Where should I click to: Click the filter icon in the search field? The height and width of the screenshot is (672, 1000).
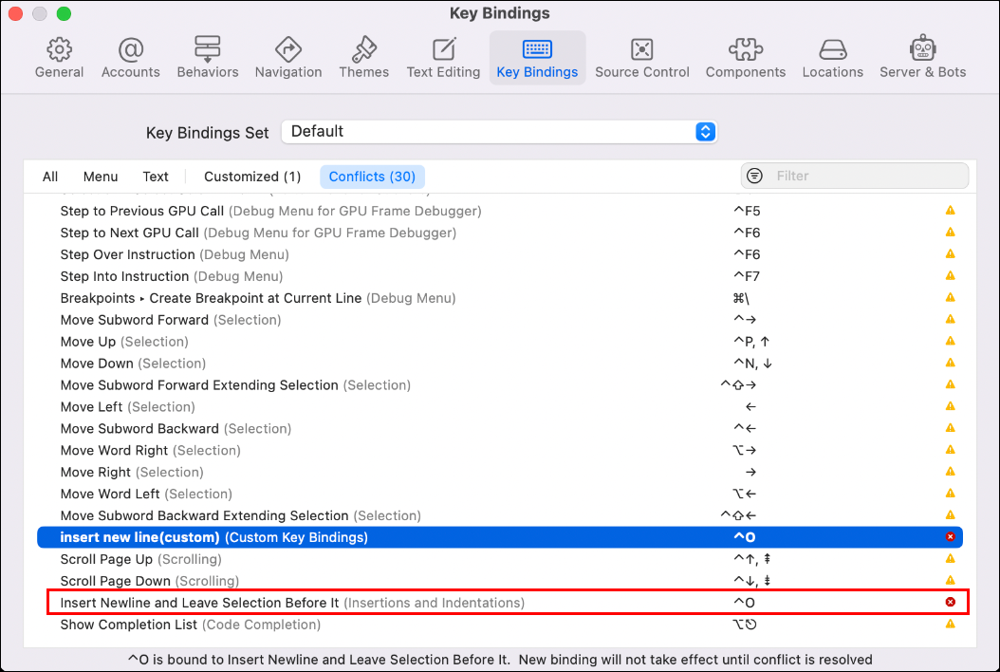tap(754, 177)
